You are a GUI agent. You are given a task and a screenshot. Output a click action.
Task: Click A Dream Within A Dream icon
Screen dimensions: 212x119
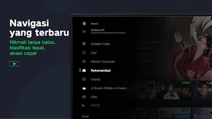pyautogui.click(x=84, y=88)
